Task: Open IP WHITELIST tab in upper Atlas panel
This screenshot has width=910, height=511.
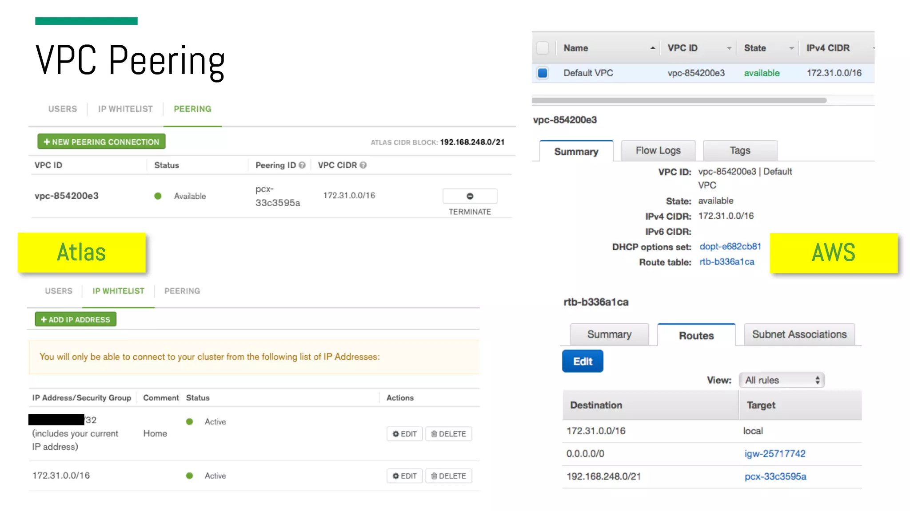Action: coord(125,109)
